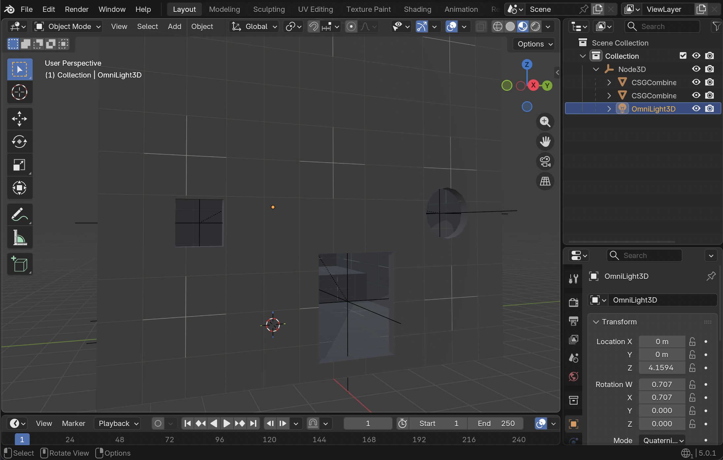
Task: Select the Add Cube tool
Action: 19,264
